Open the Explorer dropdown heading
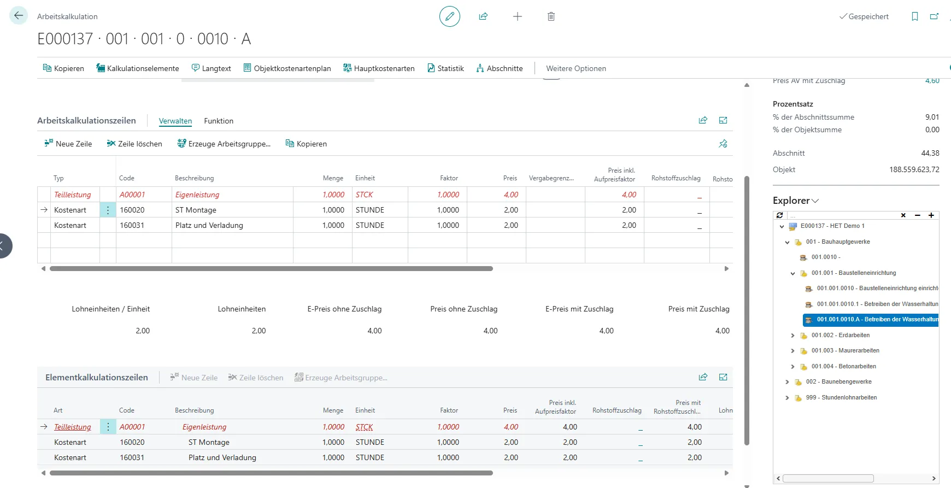951x488 pixels. 795,201
